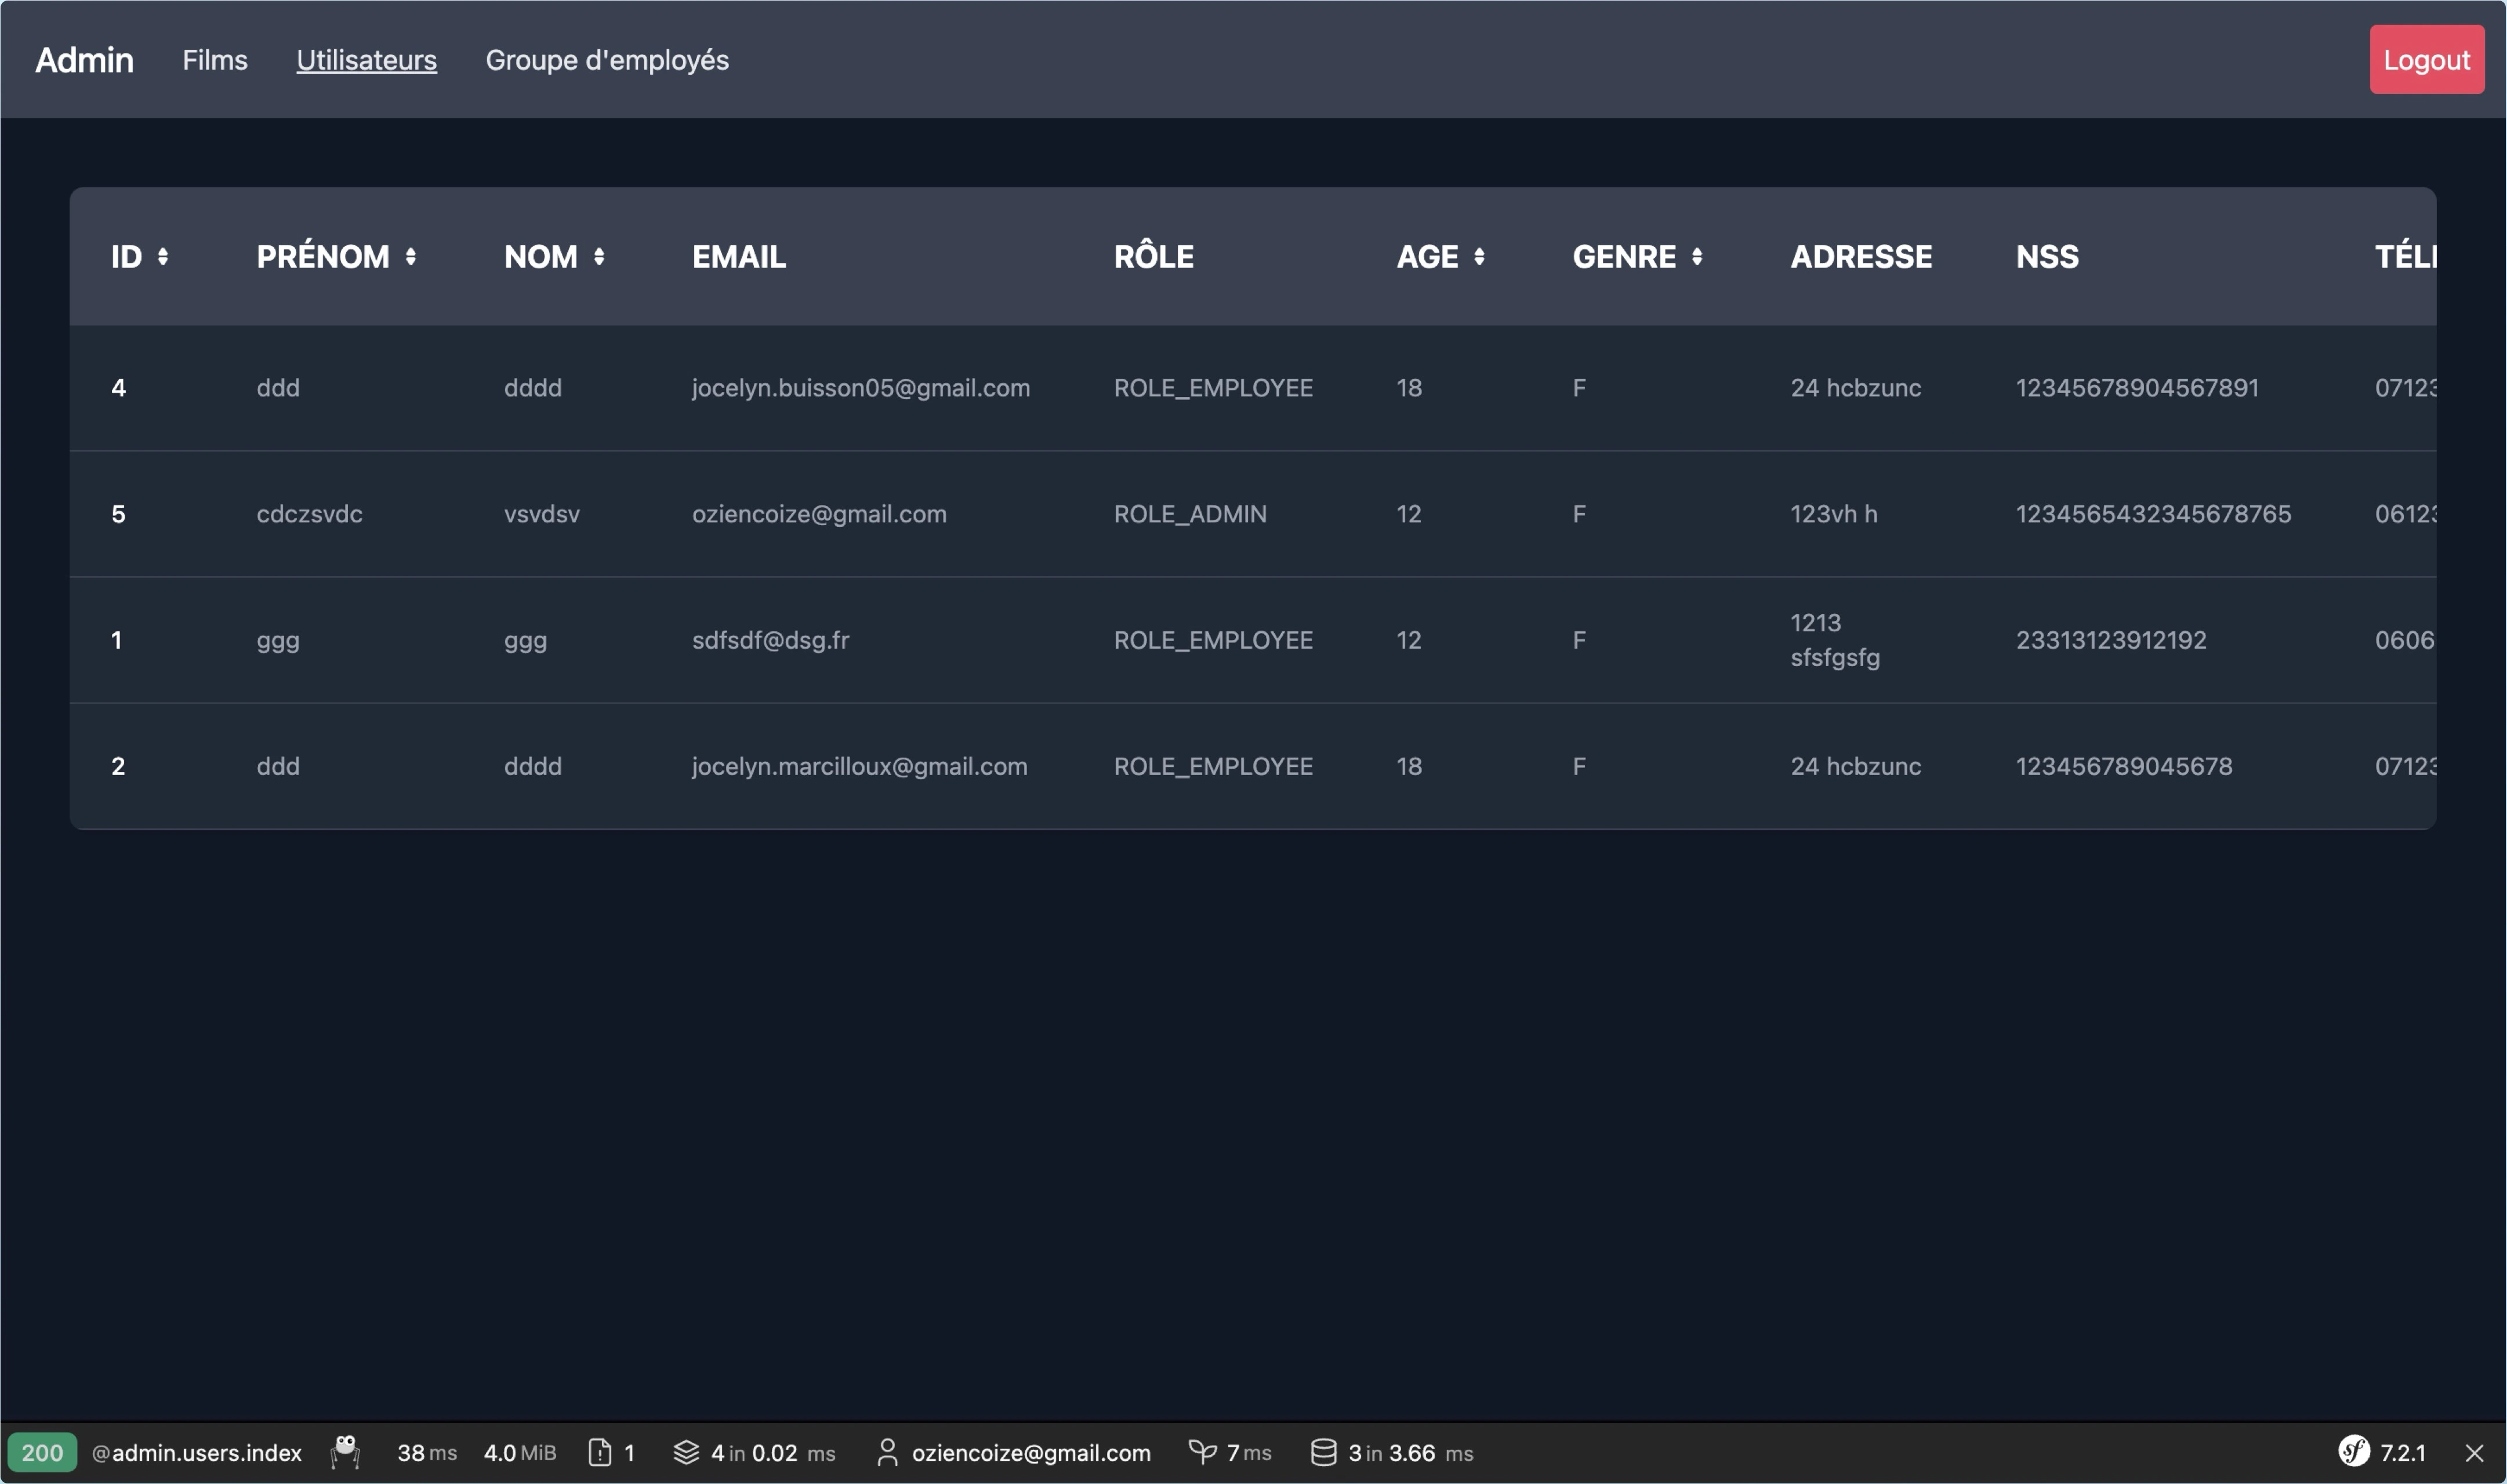Expand the PRÉNOM column sort arrows
This screenshot has width=2507, height=1484.
click(410, 257)
